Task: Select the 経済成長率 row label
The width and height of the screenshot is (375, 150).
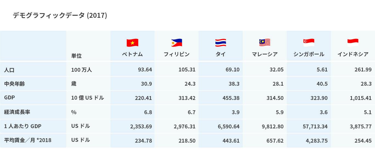Action: pos(17,112)
